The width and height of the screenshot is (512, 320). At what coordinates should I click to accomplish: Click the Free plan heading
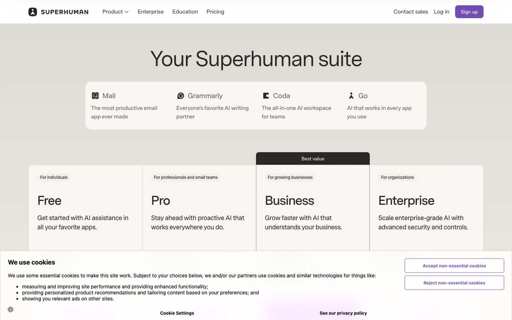49,200
